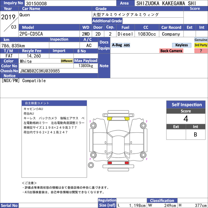Click length value 1,198cm

(x=137, y=206)
